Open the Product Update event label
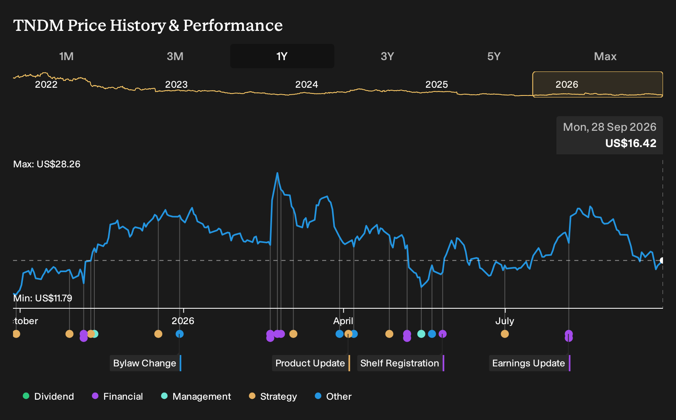The height and width of the screenshot is (420, 676). (310, 363)
